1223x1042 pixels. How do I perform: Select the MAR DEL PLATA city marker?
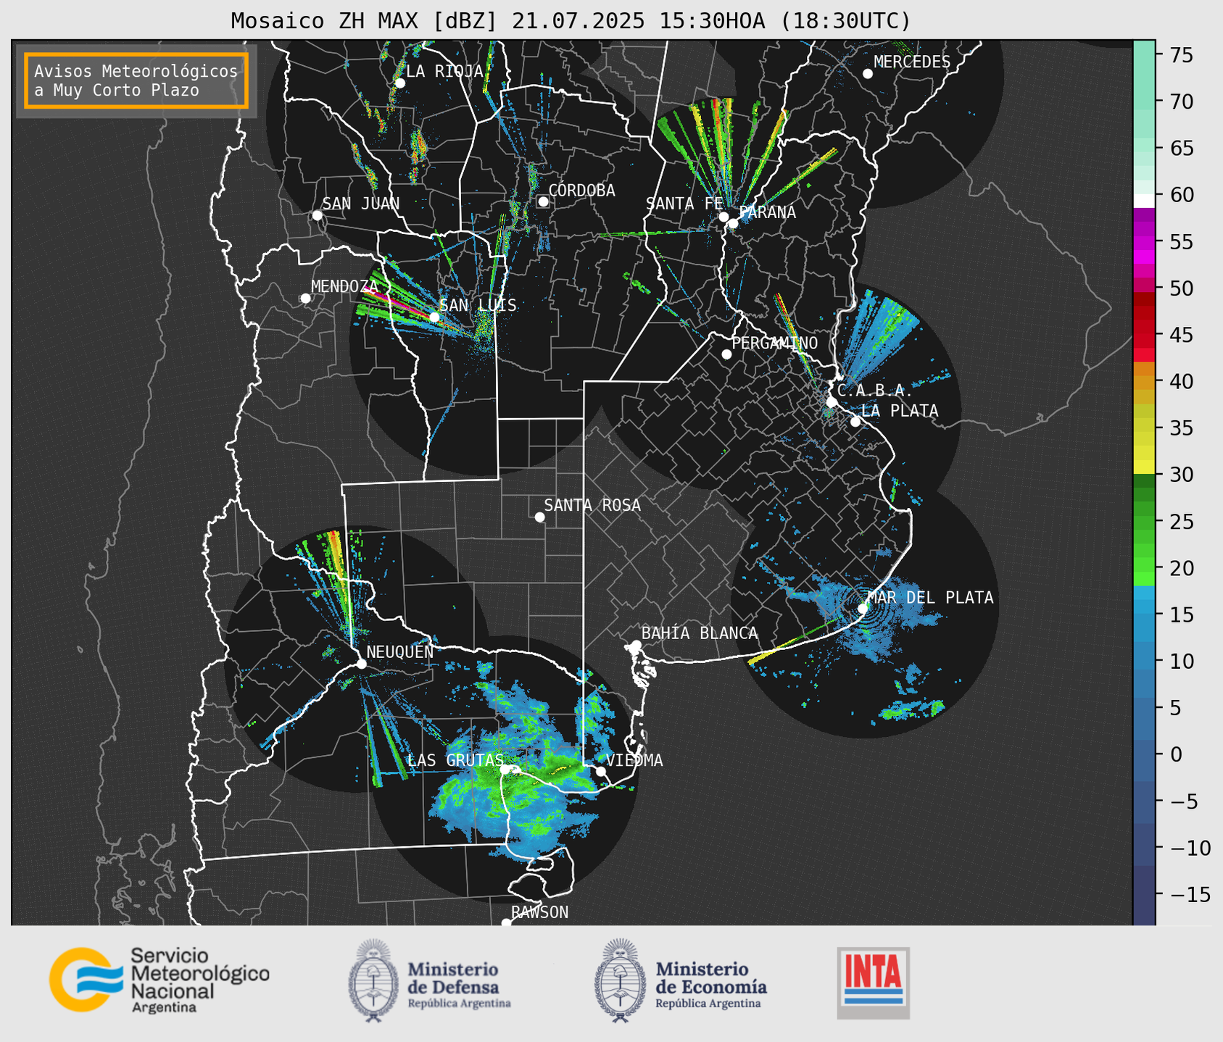point(863,609)
